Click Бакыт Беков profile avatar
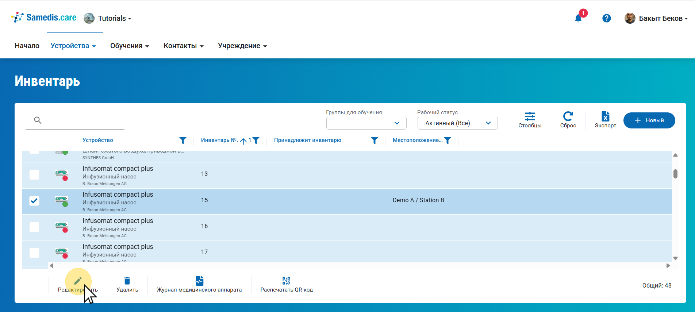The image size is (695, 312). [x=630, y=18]
